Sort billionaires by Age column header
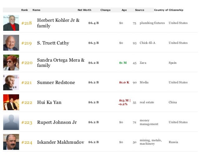199x168 pixels. [x=124, y=10]
